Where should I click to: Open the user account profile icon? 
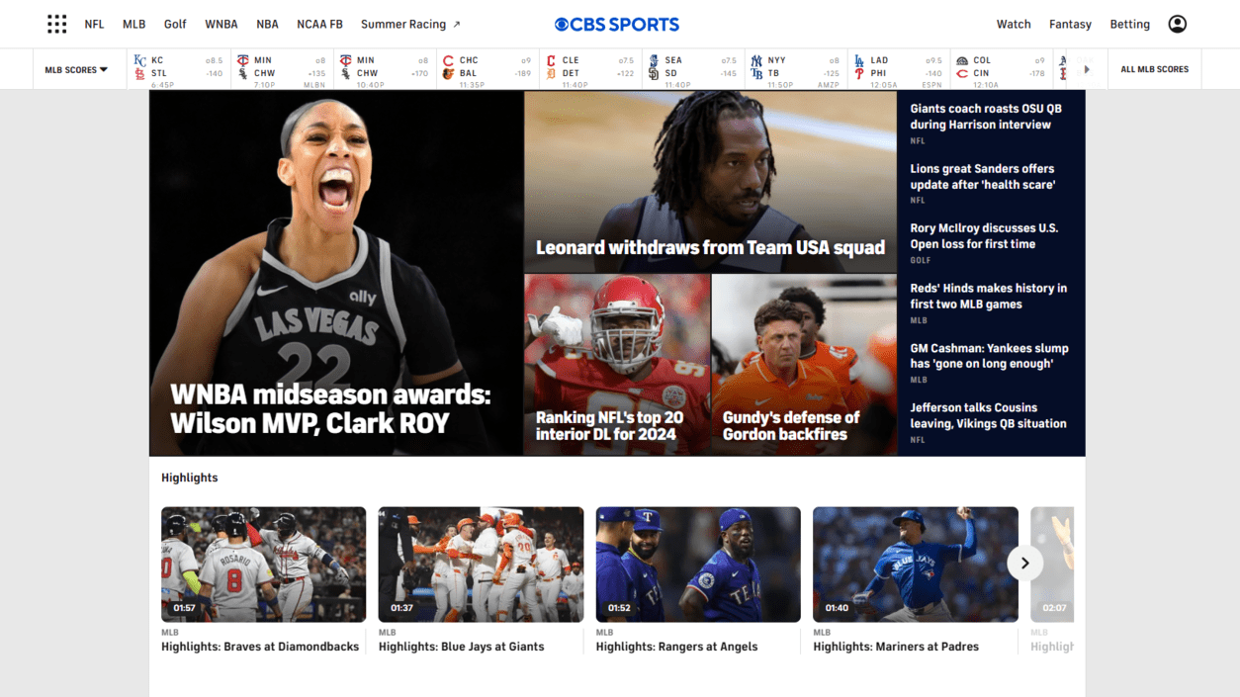tap(1177, 24)
